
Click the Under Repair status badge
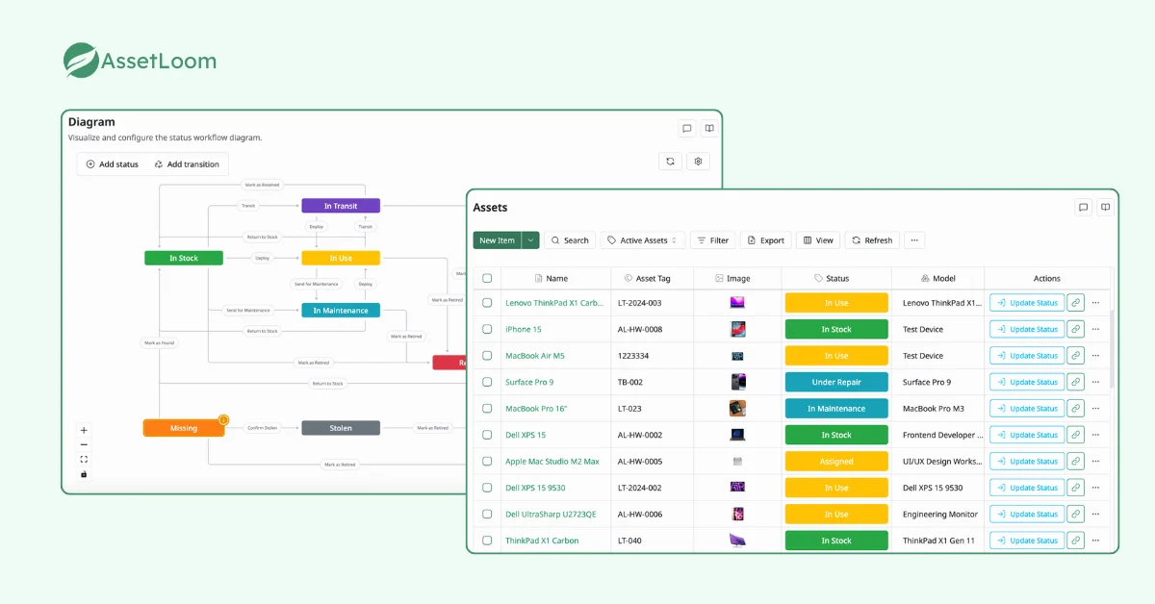836,382
